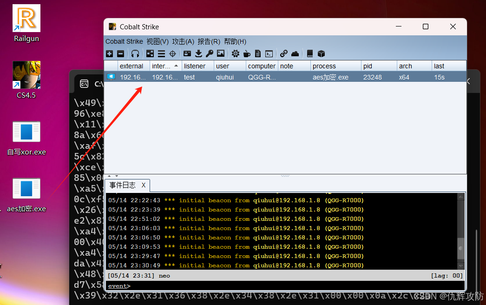Sort sessions by listener column header
The width and height of the screenshot is (486, 305).
coord(198,66)
